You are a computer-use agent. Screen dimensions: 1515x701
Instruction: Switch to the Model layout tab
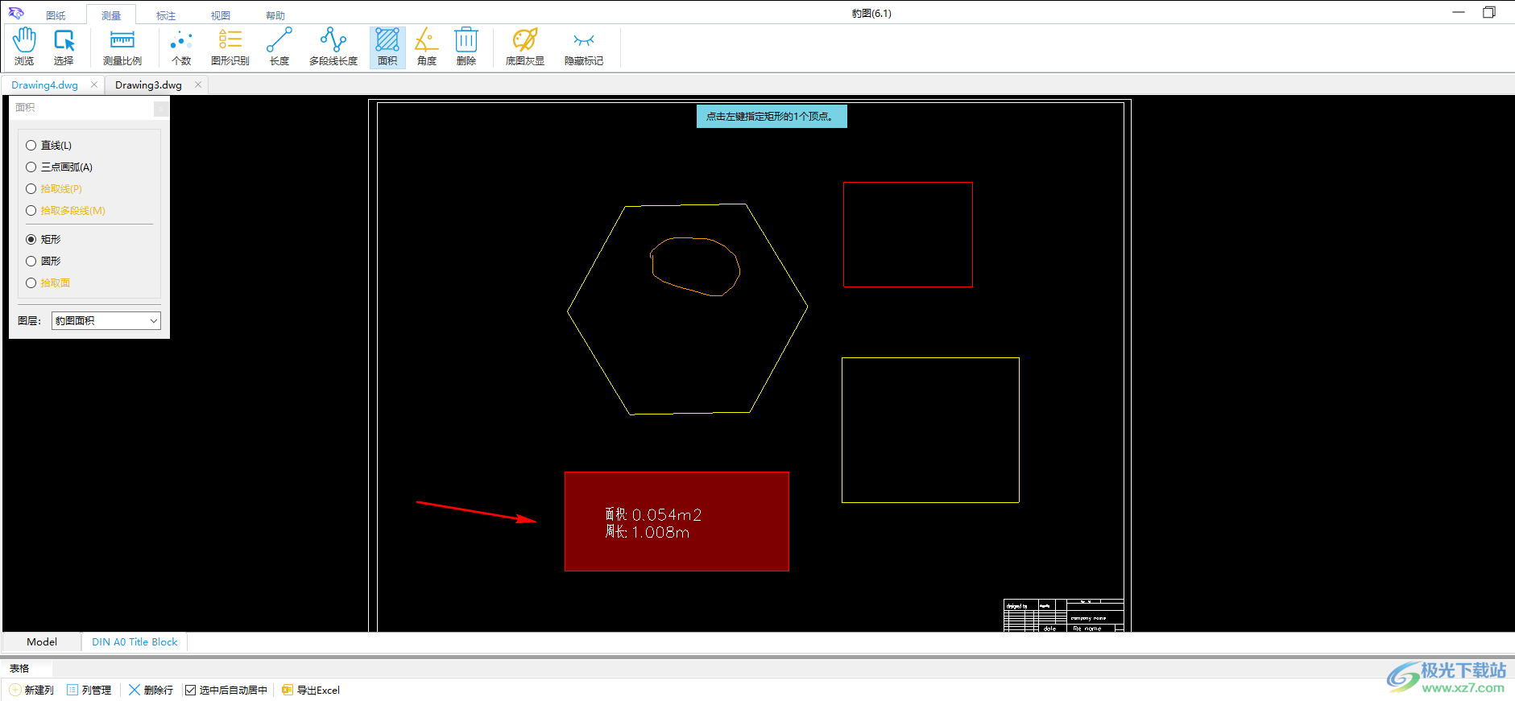tap(42, 641)
